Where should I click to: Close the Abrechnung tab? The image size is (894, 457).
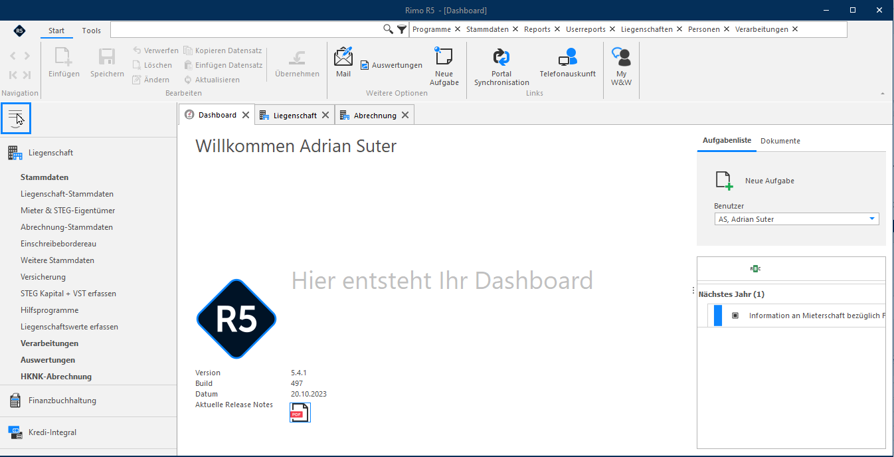405,115
